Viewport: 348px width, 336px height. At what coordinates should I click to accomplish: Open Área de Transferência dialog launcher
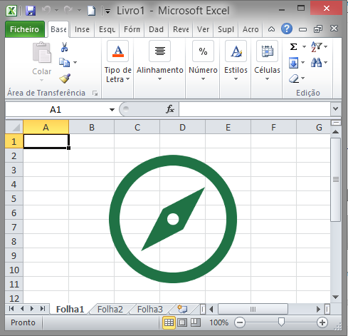(x=95, y=93)
